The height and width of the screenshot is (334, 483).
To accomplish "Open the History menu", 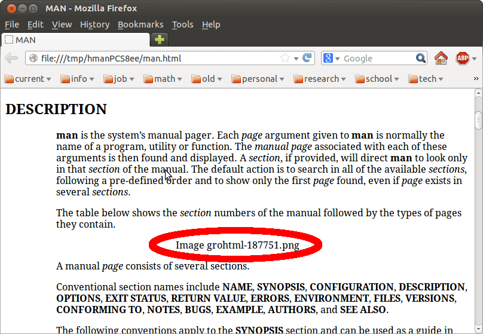I will 95,24.
